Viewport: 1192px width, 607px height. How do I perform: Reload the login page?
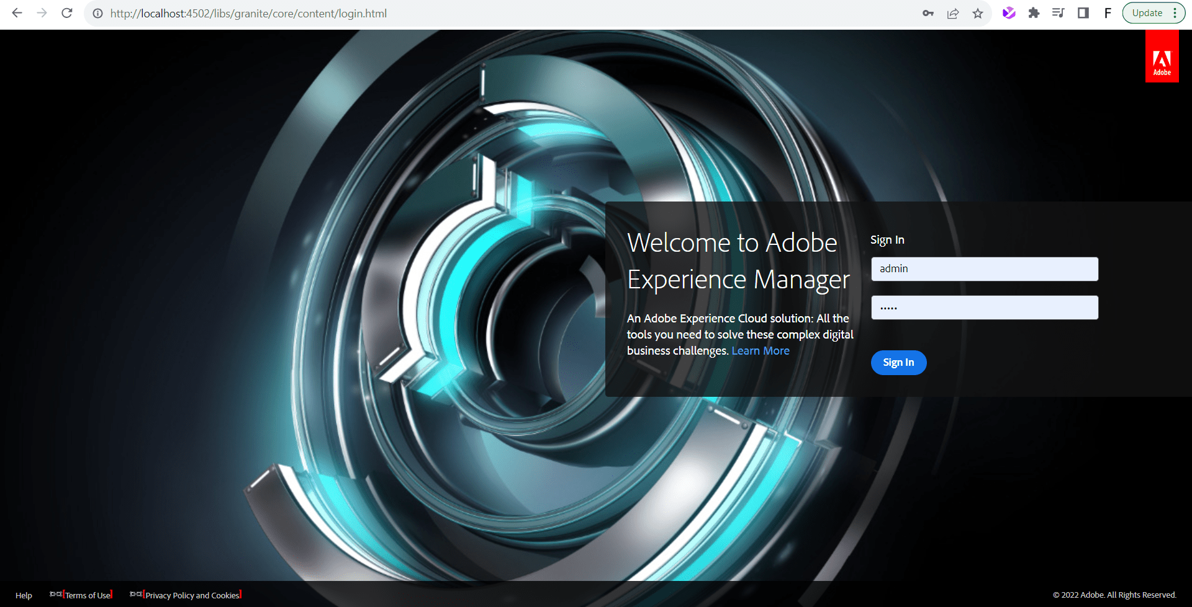pos(67,13)
